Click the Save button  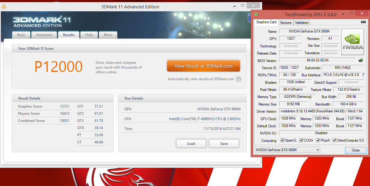pyautogui.click(x=224, y=143)
